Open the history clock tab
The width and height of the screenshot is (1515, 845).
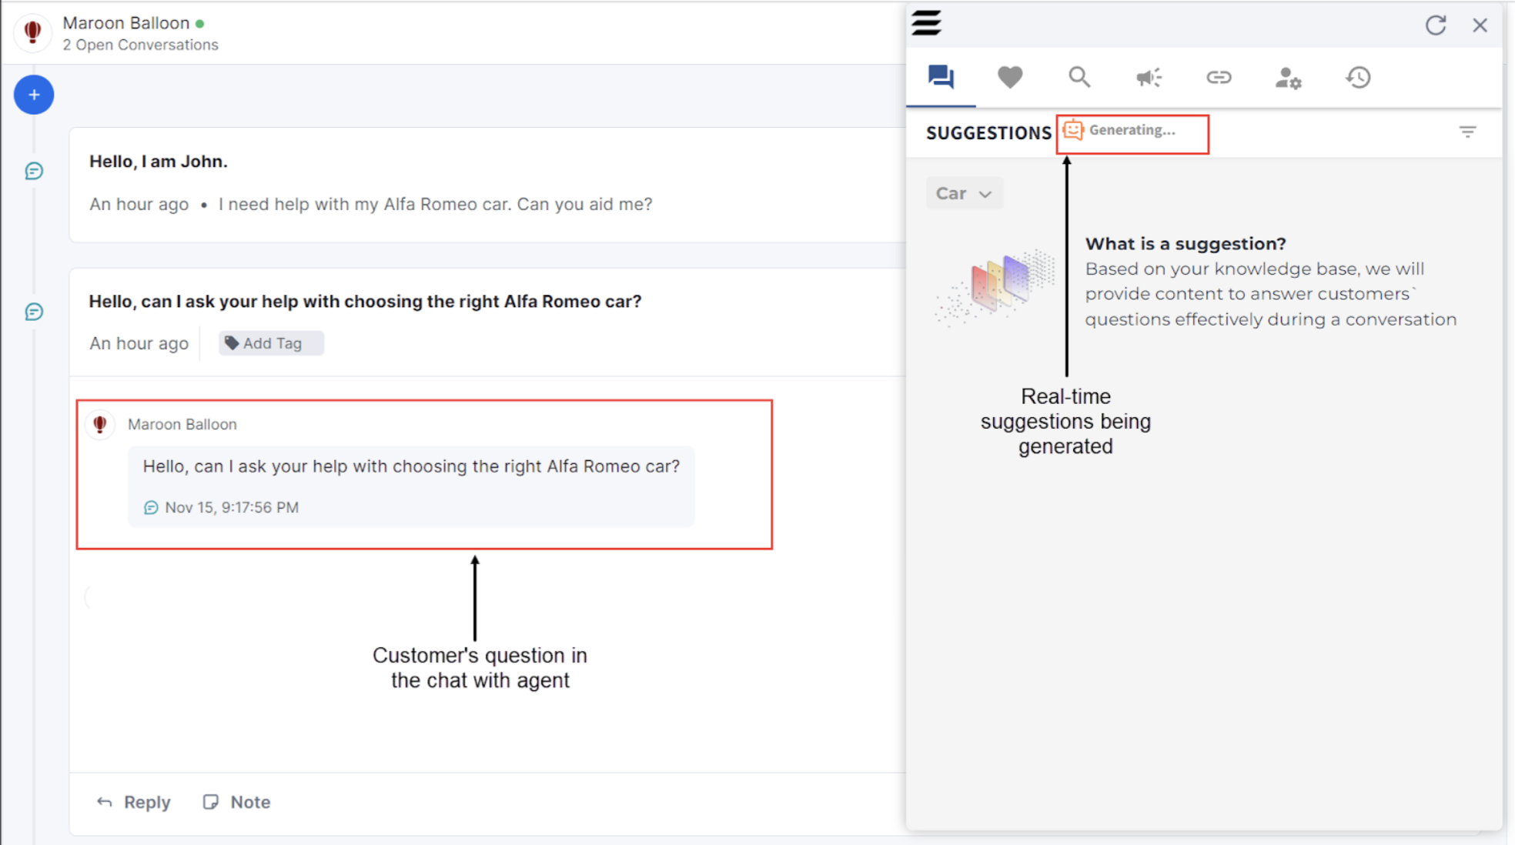click(x=1358, y=77)
